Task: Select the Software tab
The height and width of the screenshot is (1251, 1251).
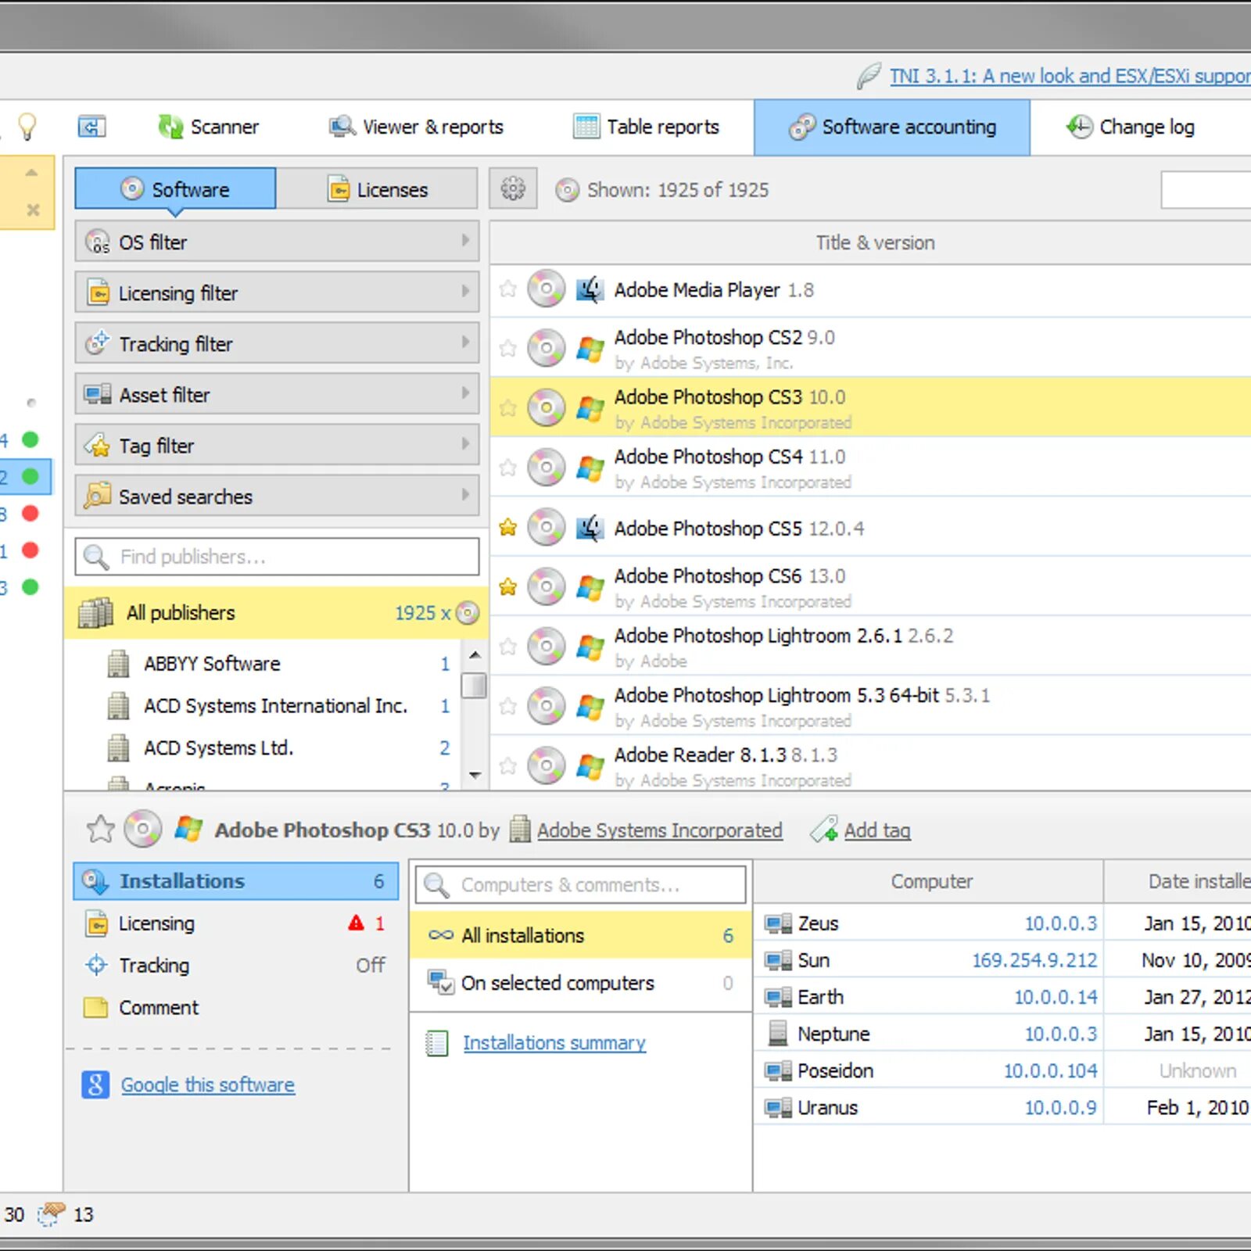Action: tap(175, 188)
